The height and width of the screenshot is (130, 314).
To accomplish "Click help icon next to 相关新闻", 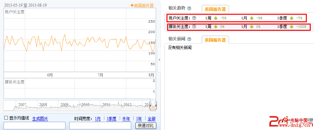I will 189,39.
